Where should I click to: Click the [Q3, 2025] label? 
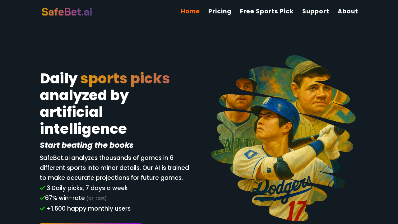[x=96, y=198]
